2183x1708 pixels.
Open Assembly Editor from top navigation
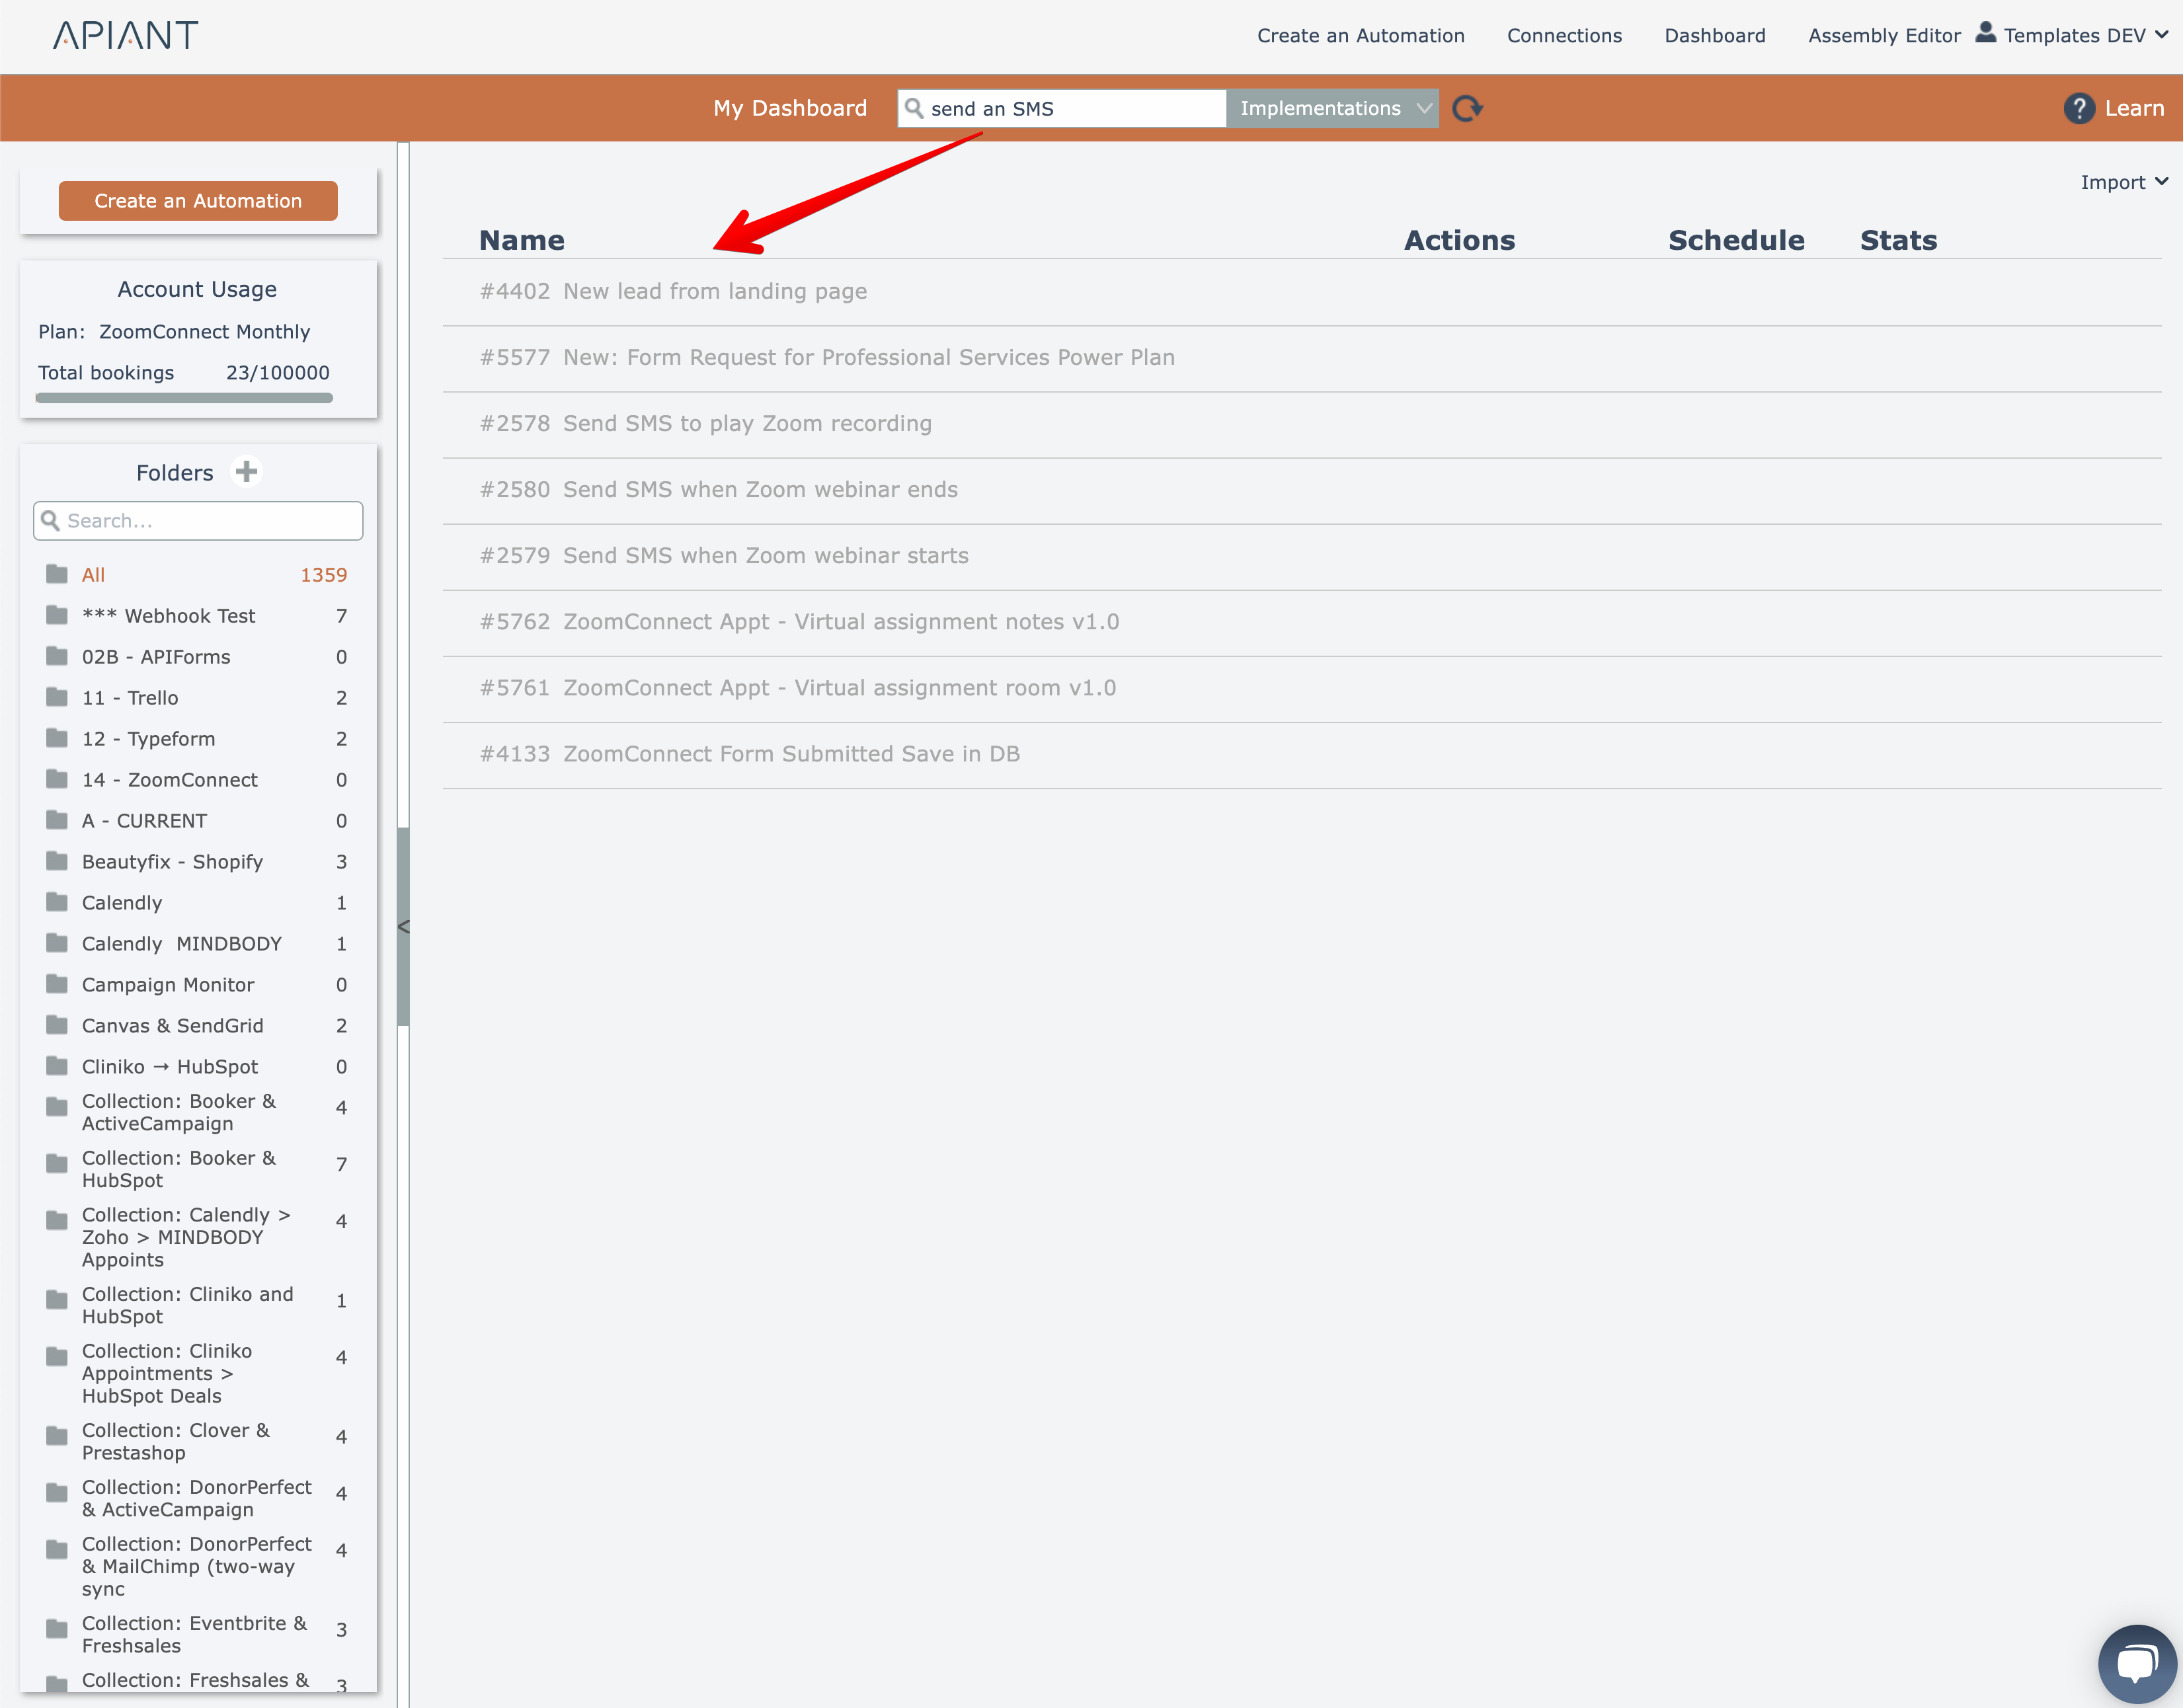pos(1883,36)
